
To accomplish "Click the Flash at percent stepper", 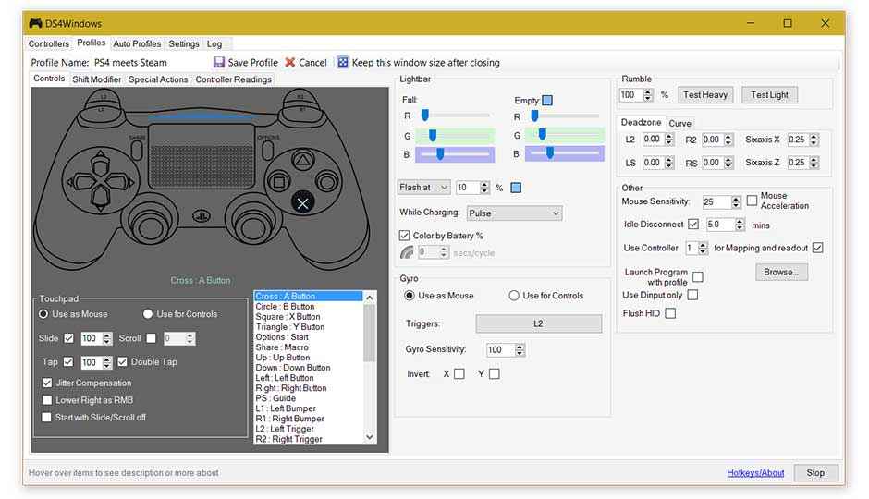I will 484,188.
